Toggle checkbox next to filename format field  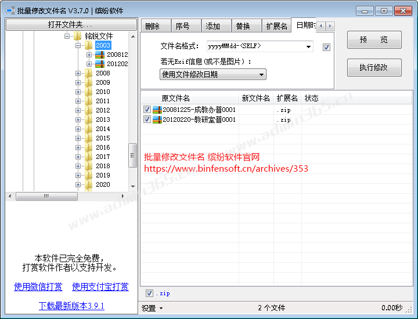coord(326,47)
